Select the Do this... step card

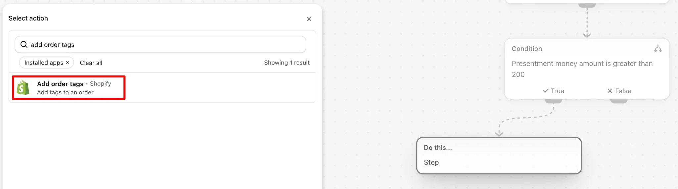(499, 156)
